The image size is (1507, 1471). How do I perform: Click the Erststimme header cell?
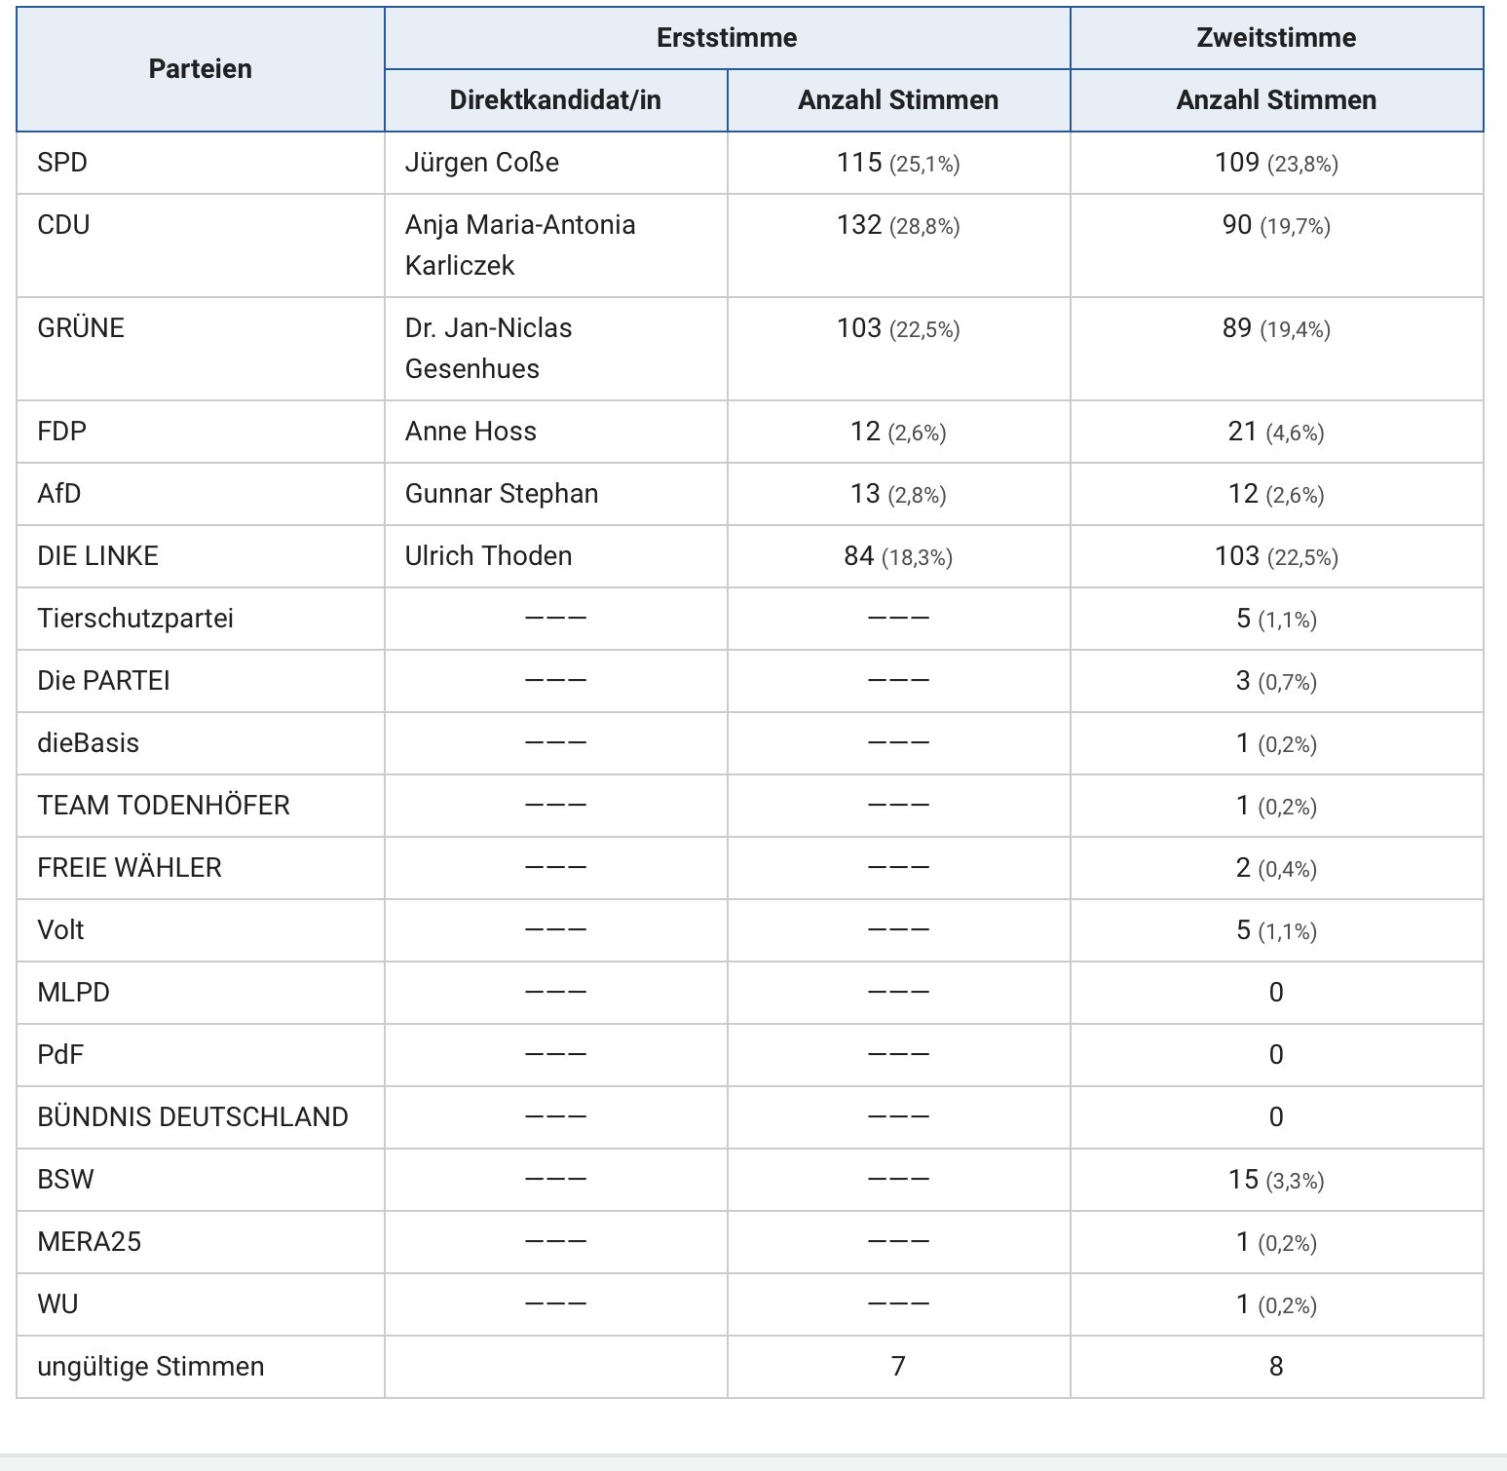click(727, 38)
